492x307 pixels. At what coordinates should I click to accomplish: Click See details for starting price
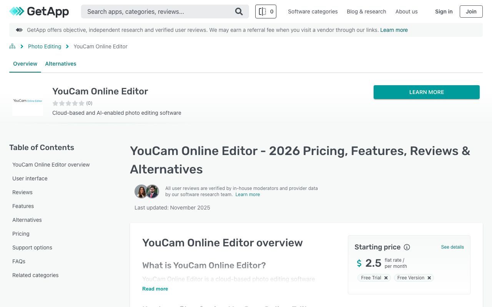pyautogui.click(x=452, y=247)
